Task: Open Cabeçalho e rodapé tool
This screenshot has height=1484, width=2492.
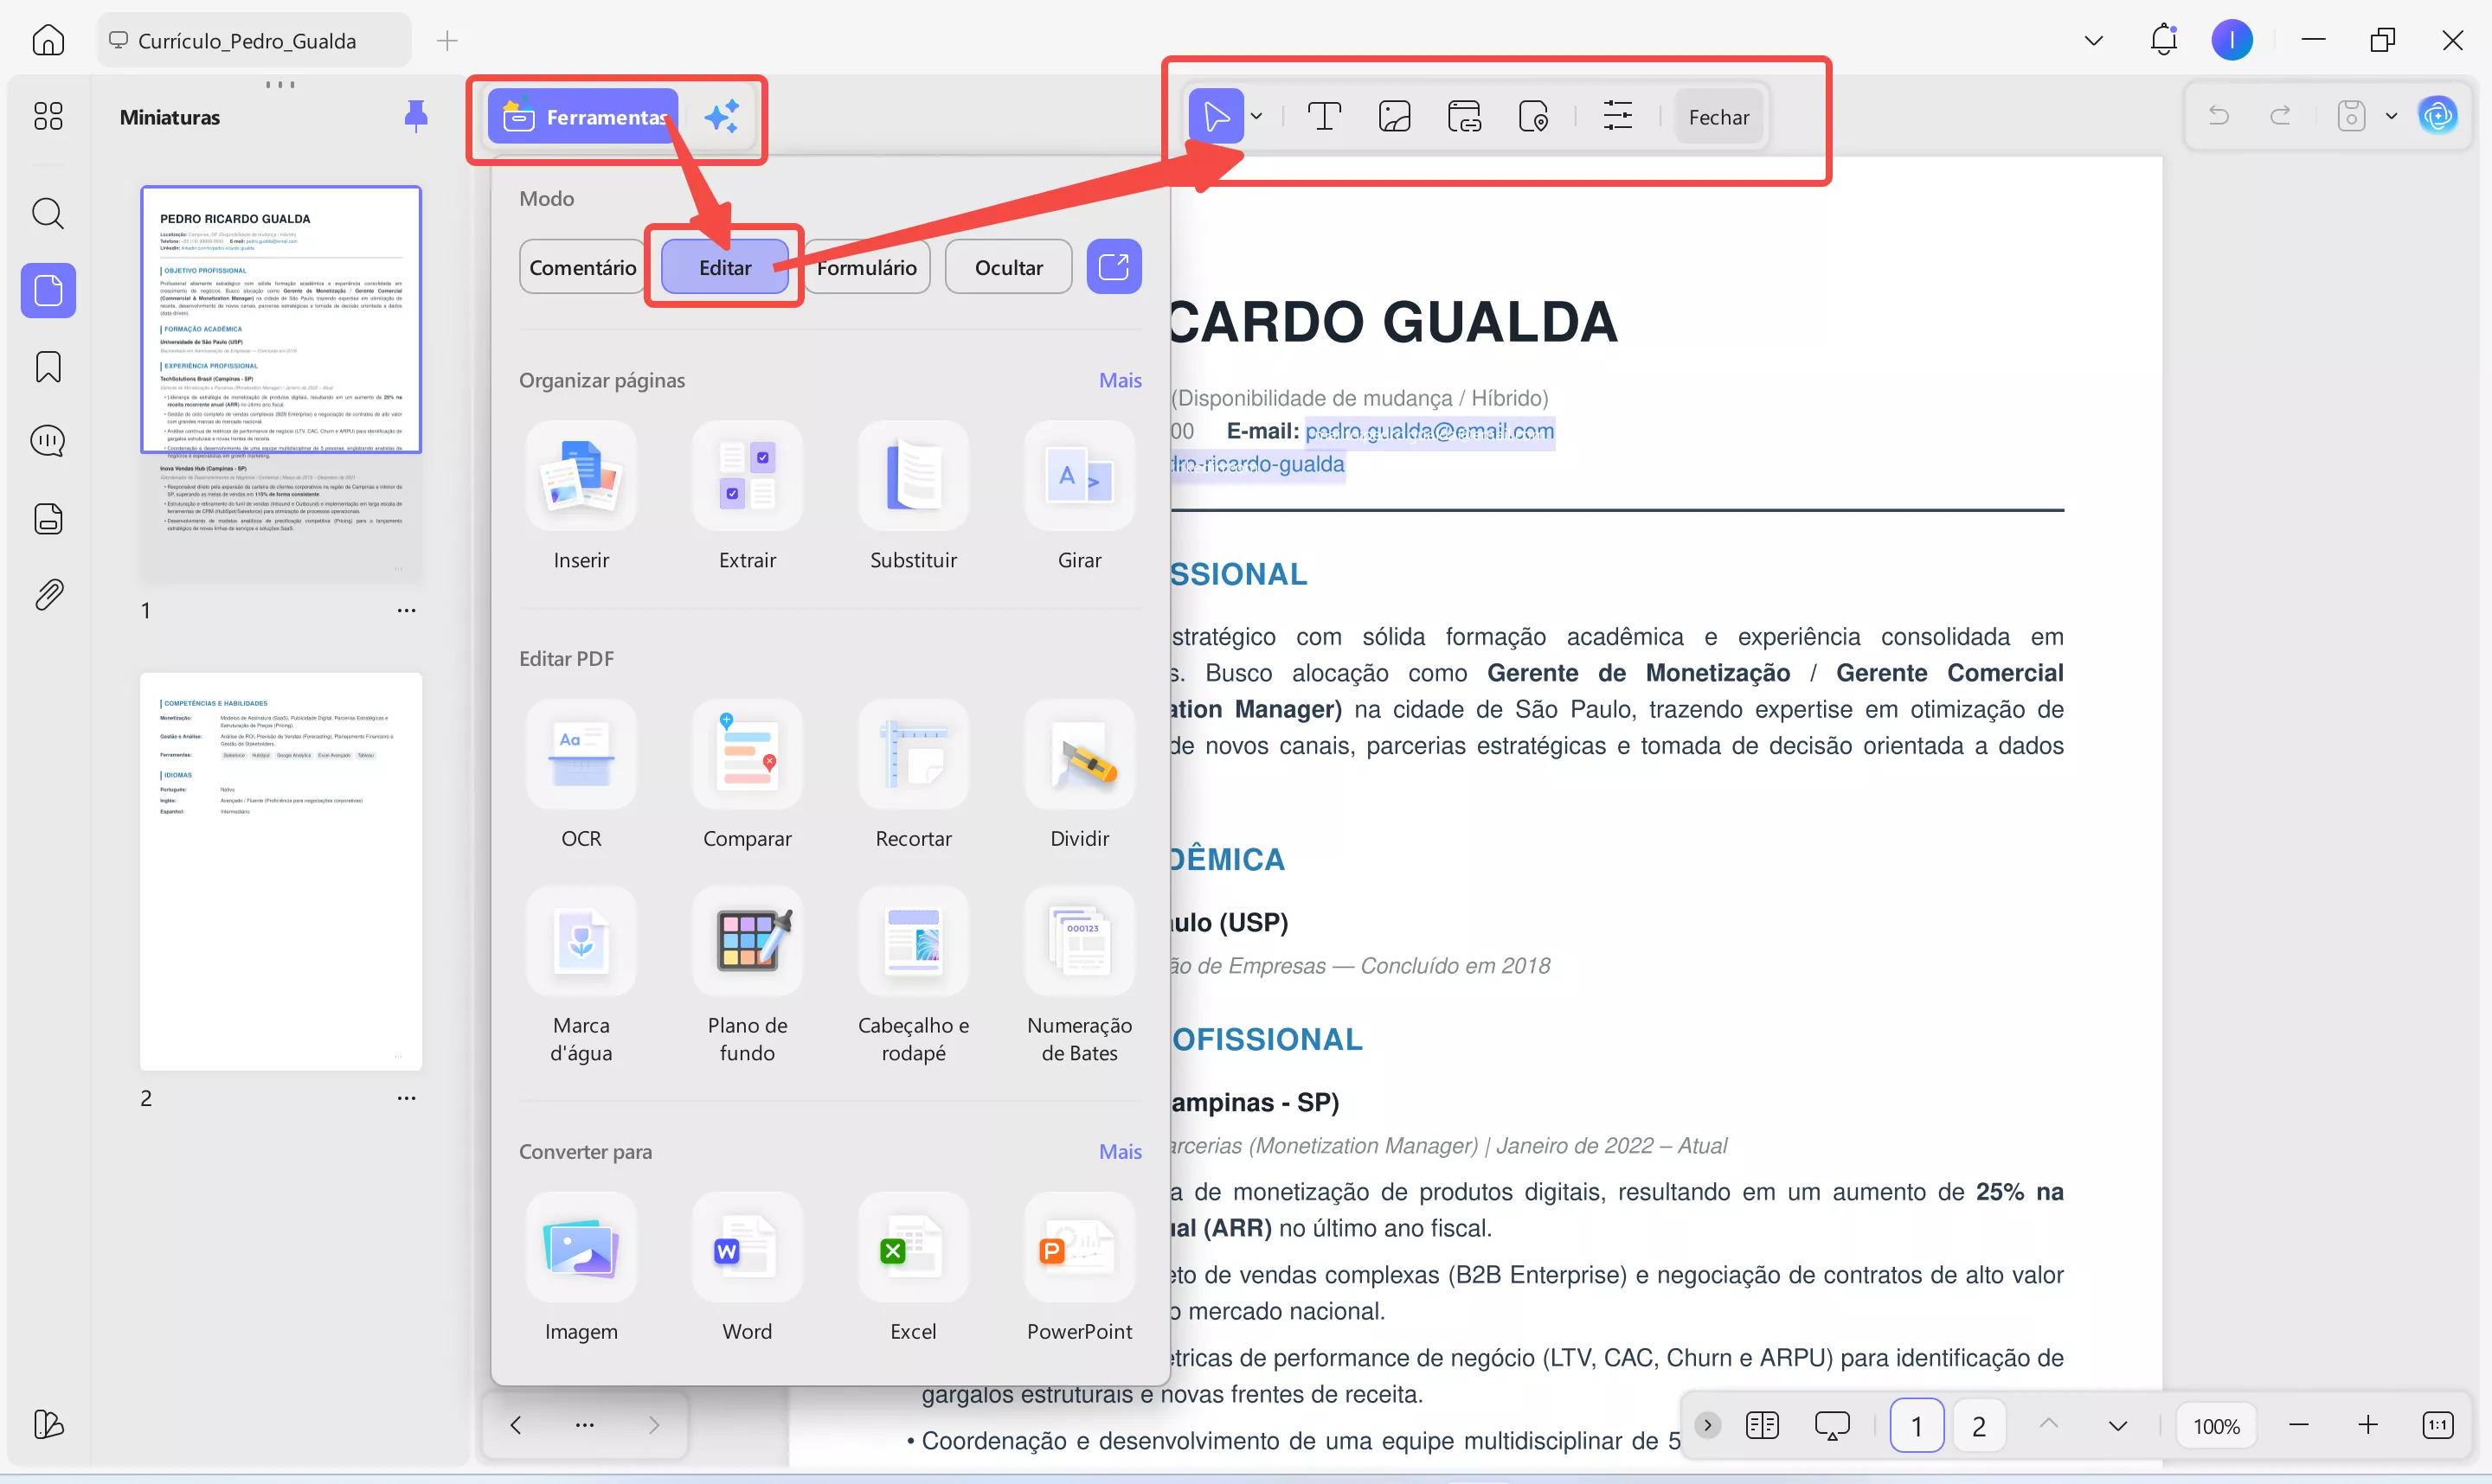Action: [x=914, y=976]
